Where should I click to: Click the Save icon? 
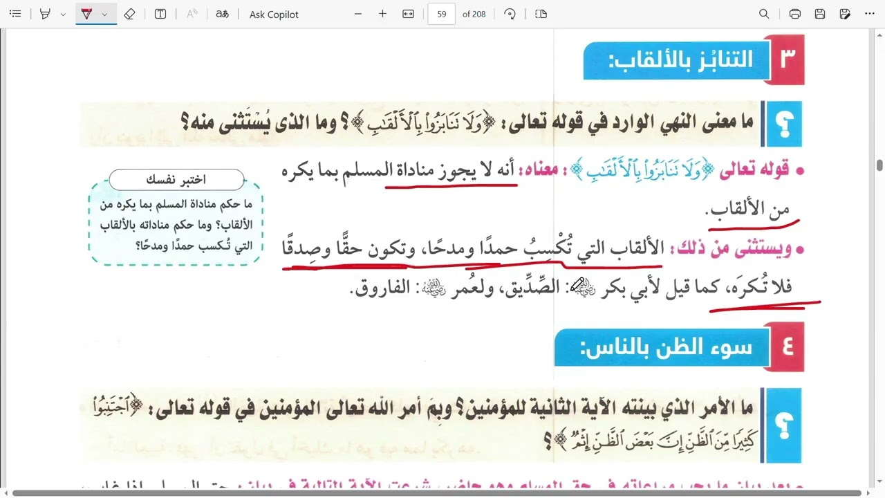click(820, 14)
